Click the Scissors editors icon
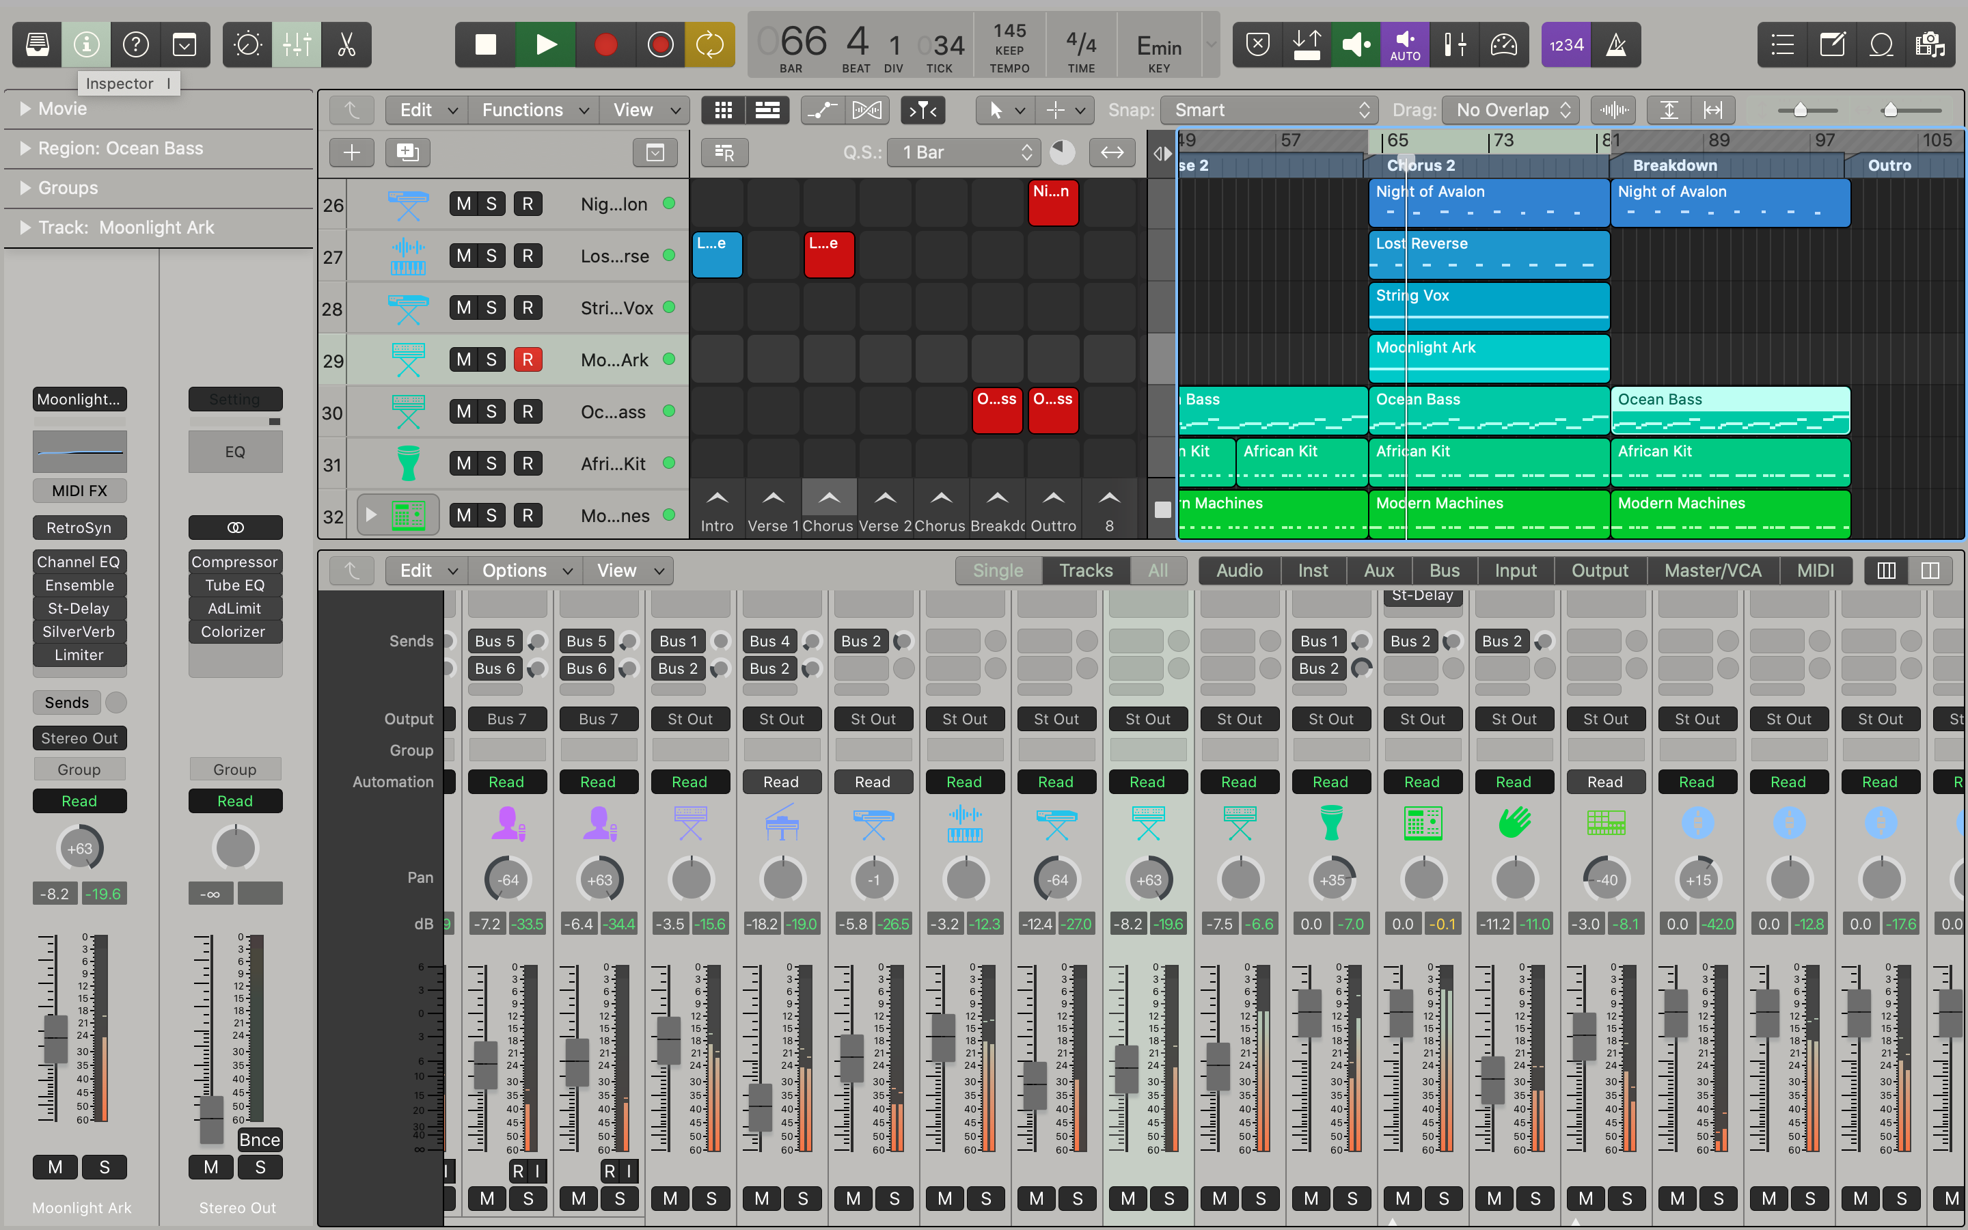This screenshot has height=1230, width=1968. 346,44
